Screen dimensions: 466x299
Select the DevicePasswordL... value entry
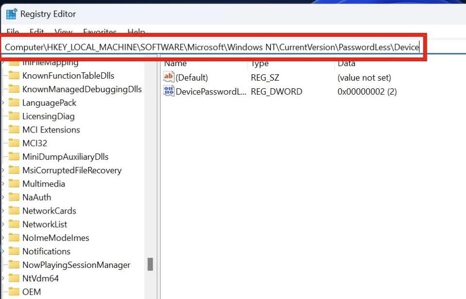point(209,91)
